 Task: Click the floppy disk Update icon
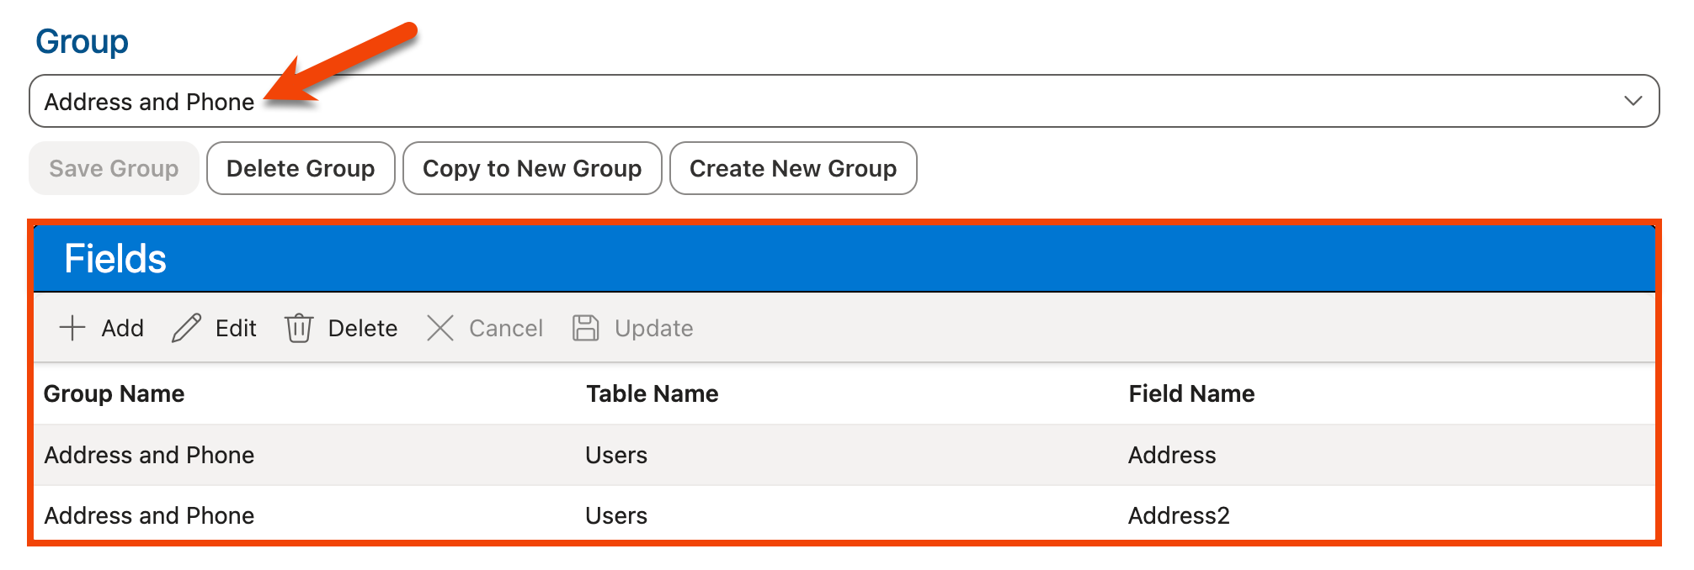click(585, 328)
